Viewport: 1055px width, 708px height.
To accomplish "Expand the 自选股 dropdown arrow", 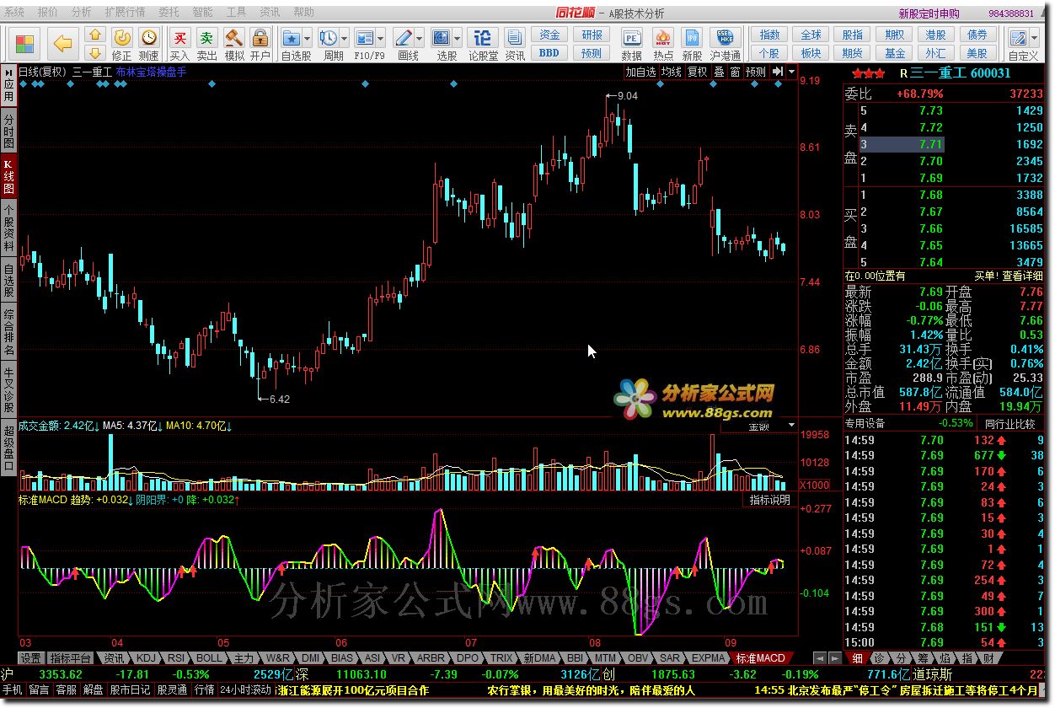I will (307, 39).
